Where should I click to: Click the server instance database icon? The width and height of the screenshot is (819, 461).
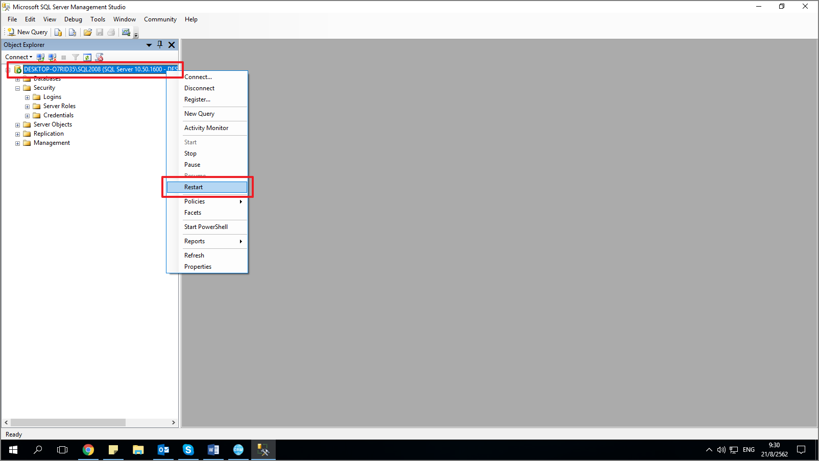pyautogui.click(x=18, y=69)
